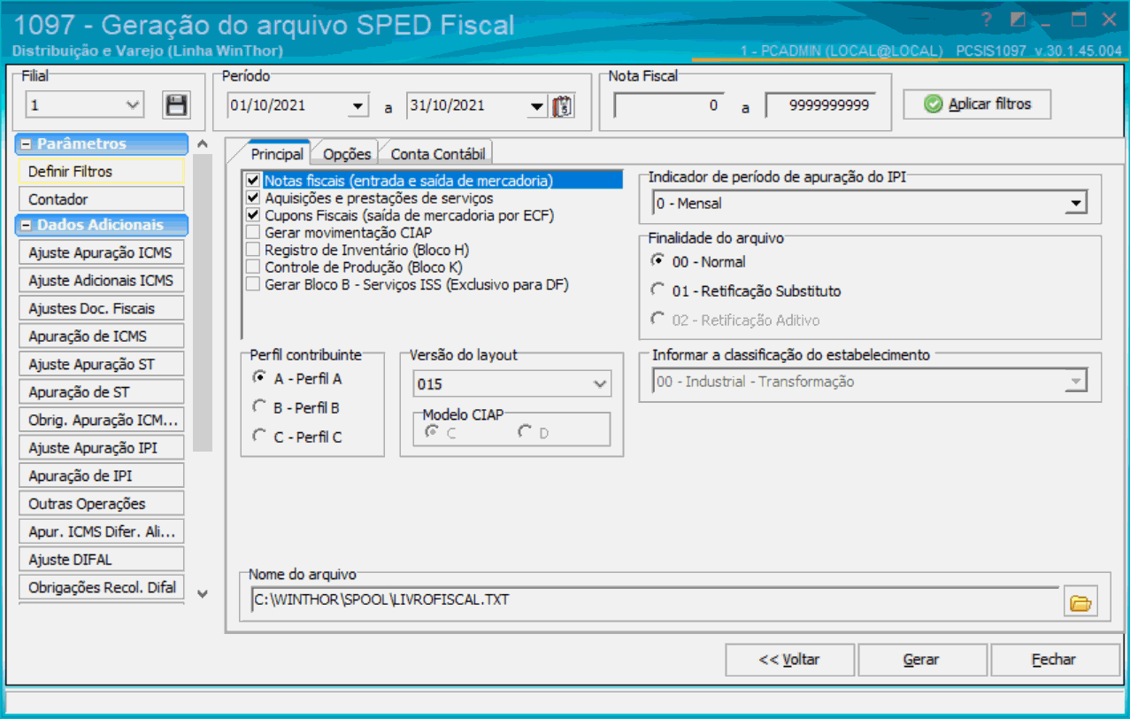
Task: Enable Registro de Inventário (Bloco H)
Action: click(253, 250)
